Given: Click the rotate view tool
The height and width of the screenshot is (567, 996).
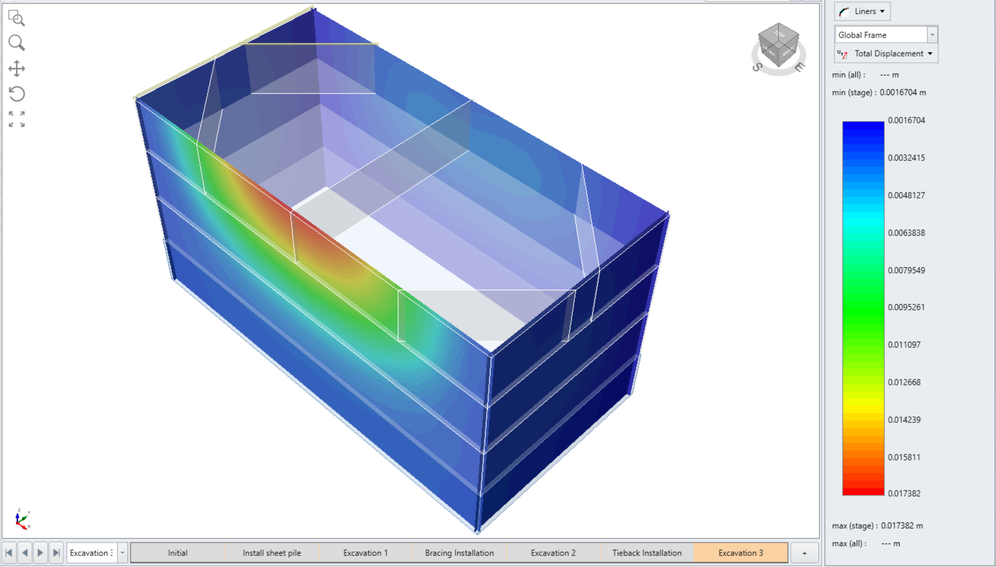Looking at the screenshot, I should (16, 94).
